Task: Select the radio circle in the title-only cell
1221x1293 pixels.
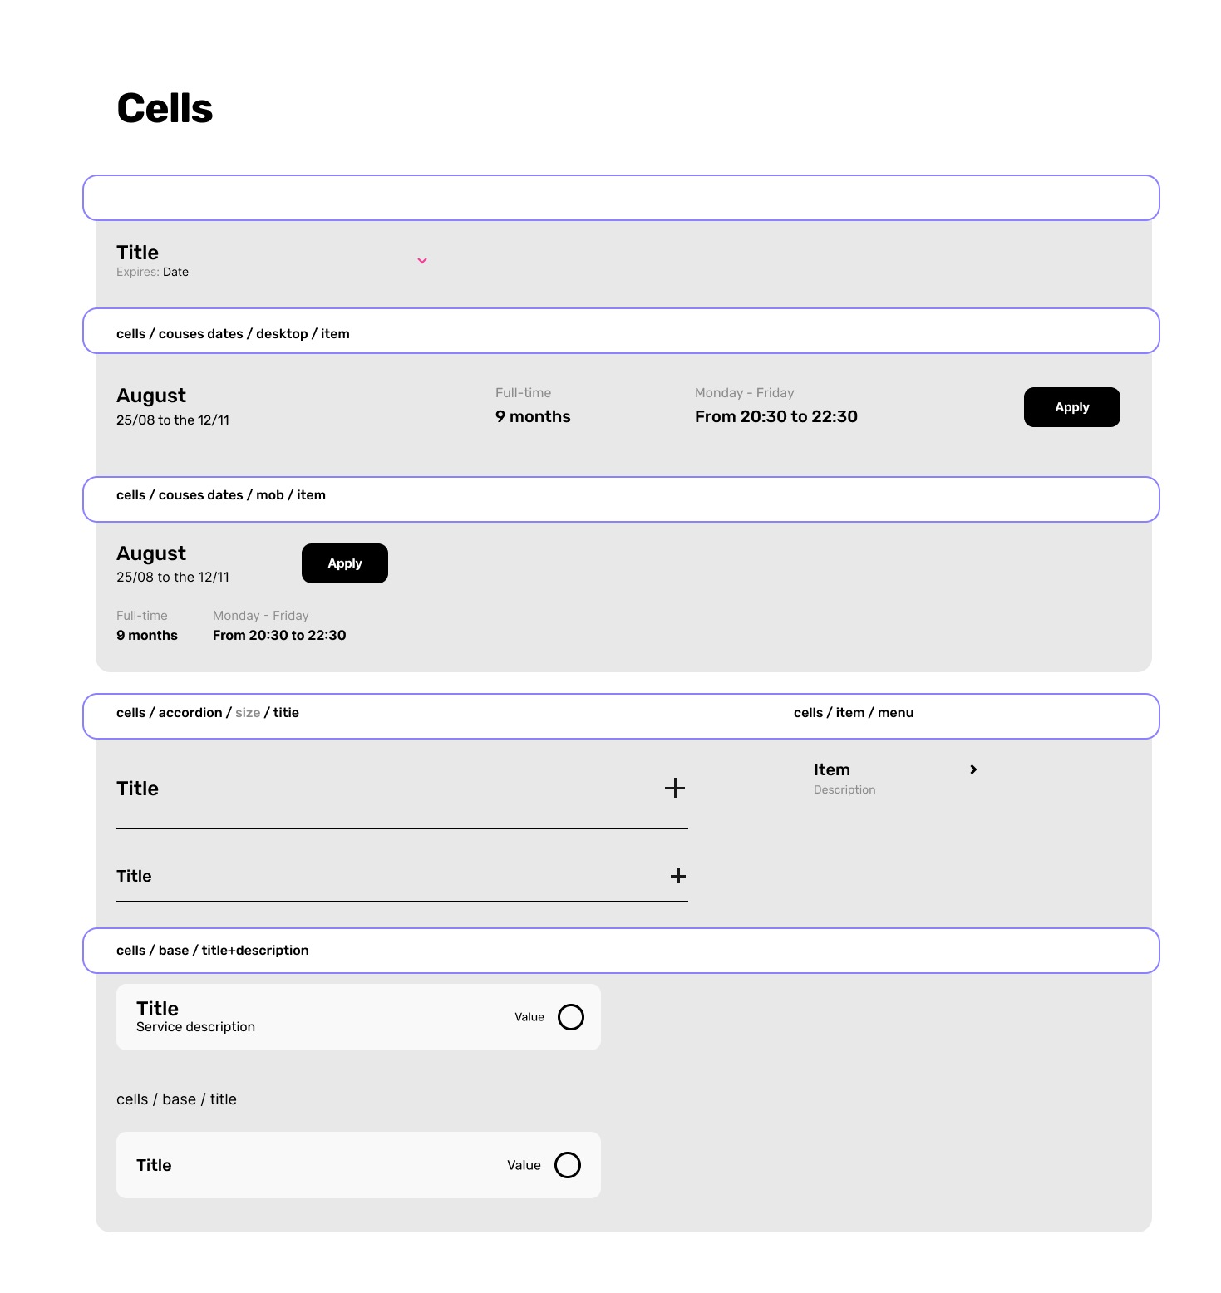Action: [x=568, y=1165]
